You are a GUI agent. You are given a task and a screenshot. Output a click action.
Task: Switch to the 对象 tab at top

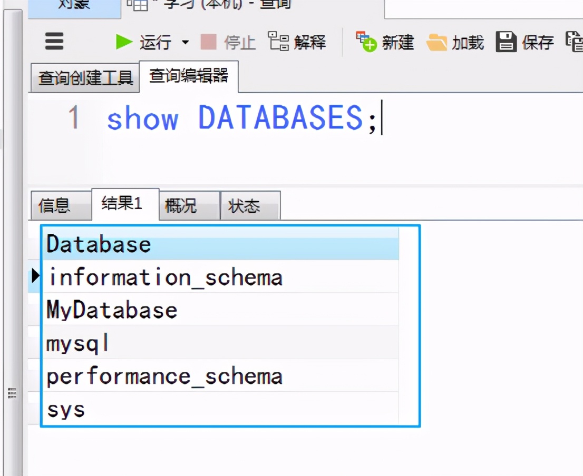74,5
